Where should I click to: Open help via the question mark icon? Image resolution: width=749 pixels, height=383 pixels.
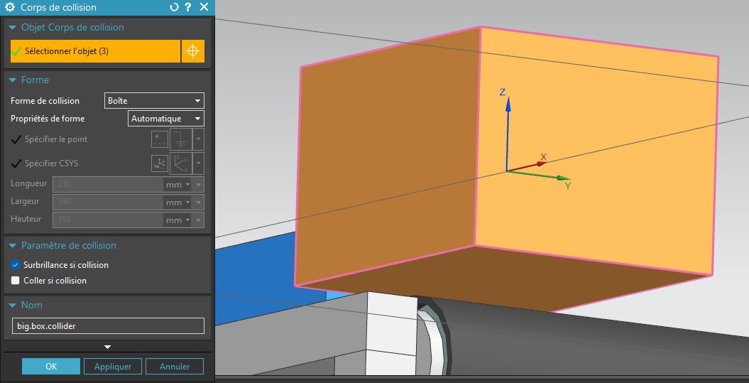click(188, 7)
